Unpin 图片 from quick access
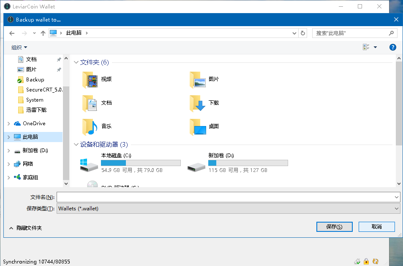The width and height of the screenshot is (403, 266). [59, 70]
